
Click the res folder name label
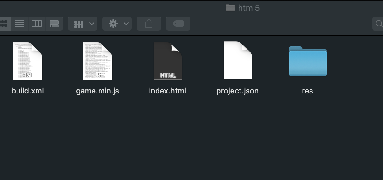[x=308, y=91]
